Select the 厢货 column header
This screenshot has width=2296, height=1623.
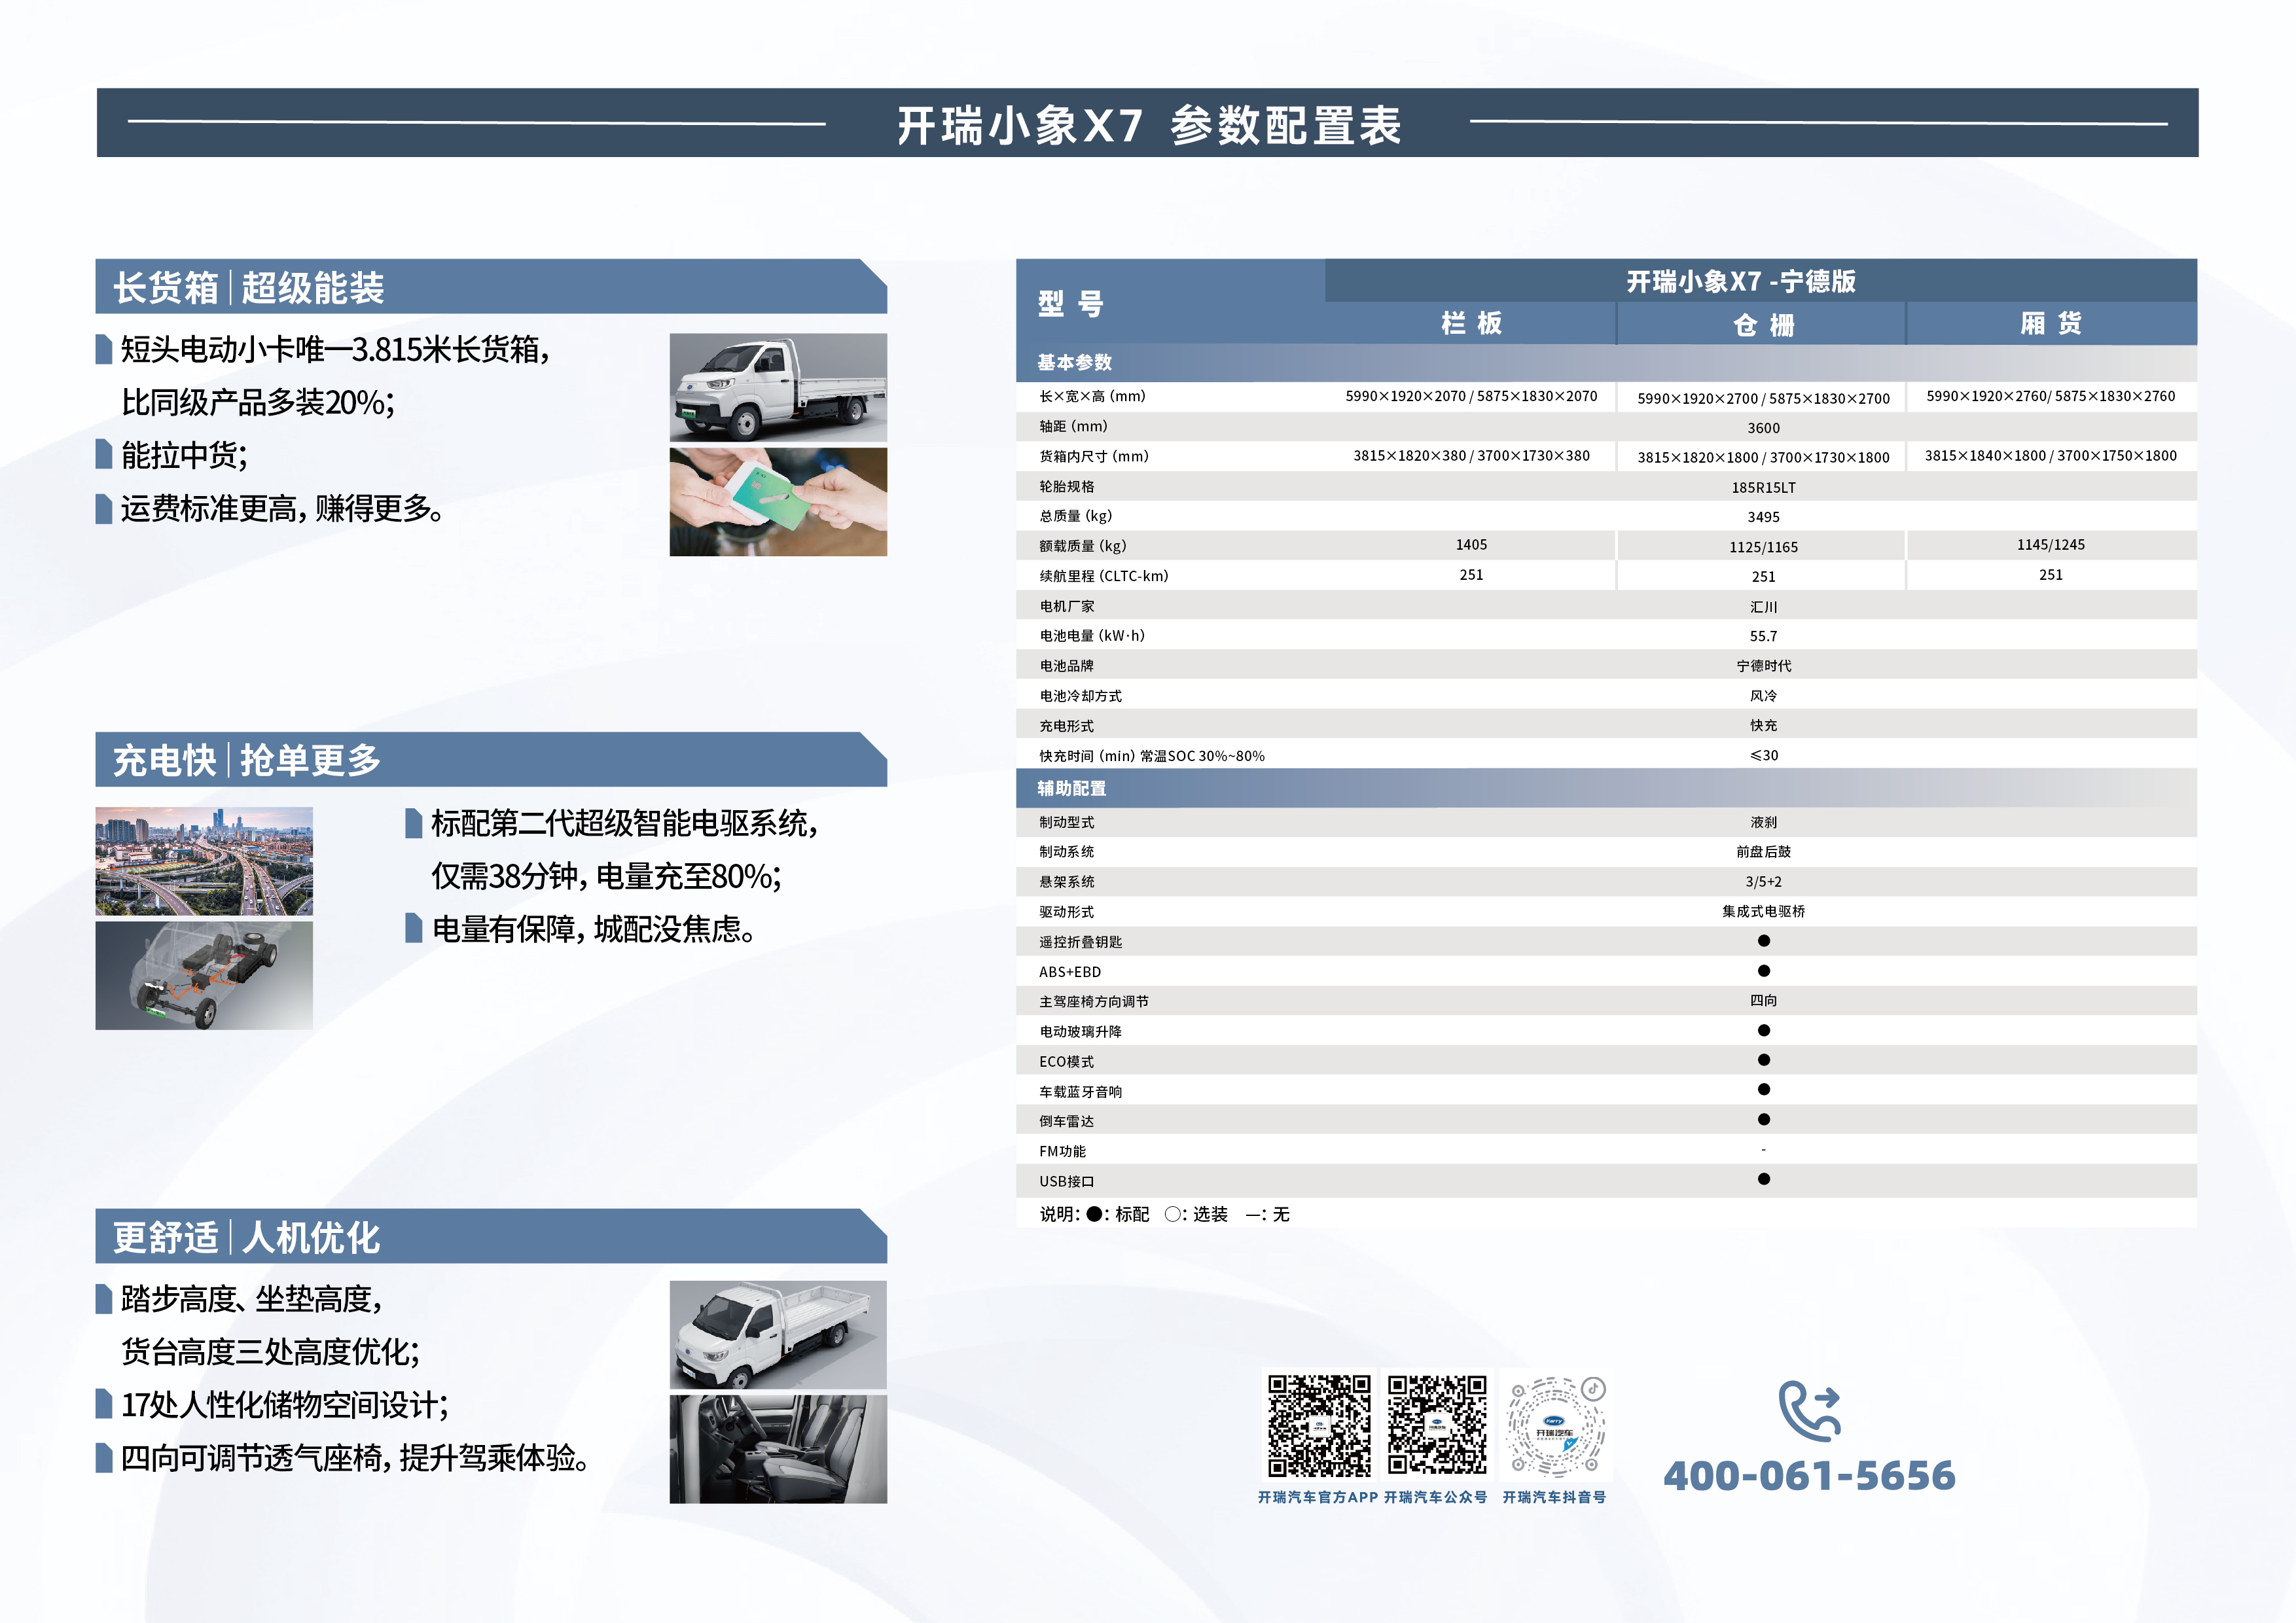click(2051, 324)
